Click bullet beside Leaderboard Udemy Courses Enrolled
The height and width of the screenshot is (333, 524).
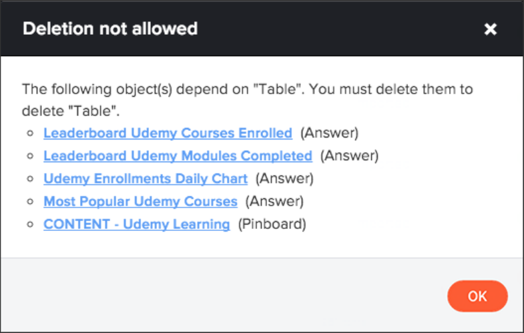(x=30, y=133)
